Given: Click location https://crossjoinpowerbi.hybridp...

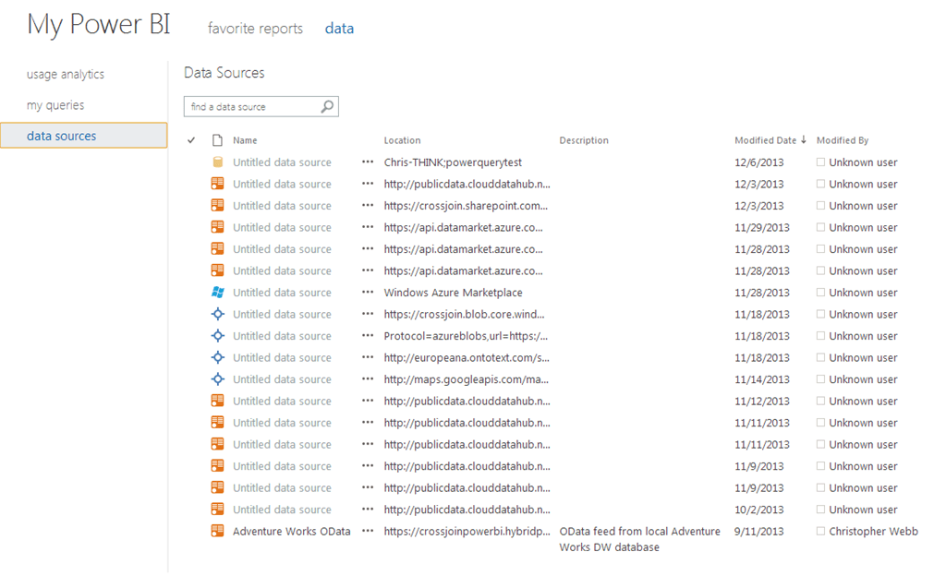Looking at the screenshot, I should 467,532.
